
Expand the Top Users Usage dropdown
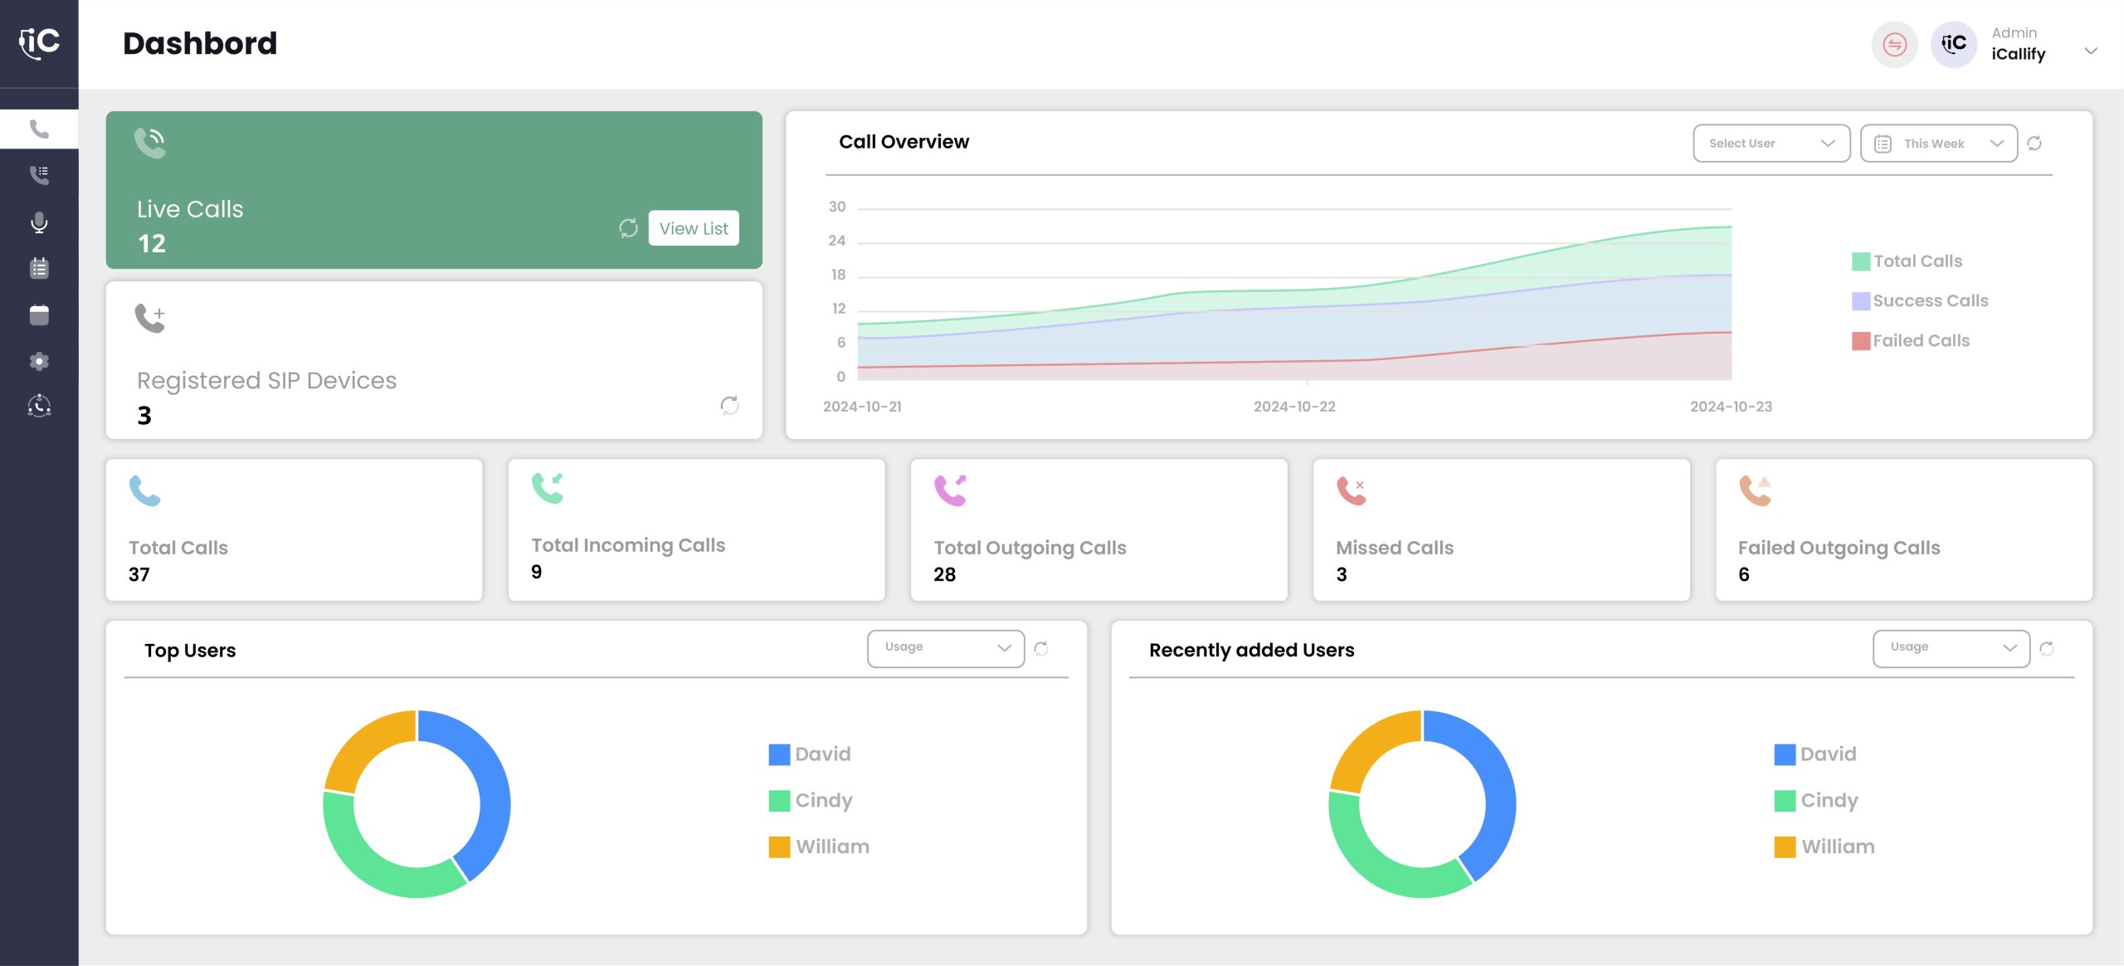[x=943, y=647]
